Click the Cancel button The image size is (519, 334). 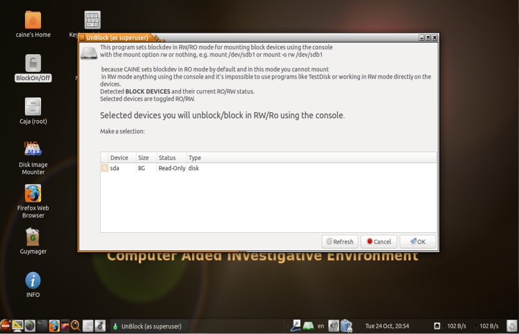coord(379,242)
